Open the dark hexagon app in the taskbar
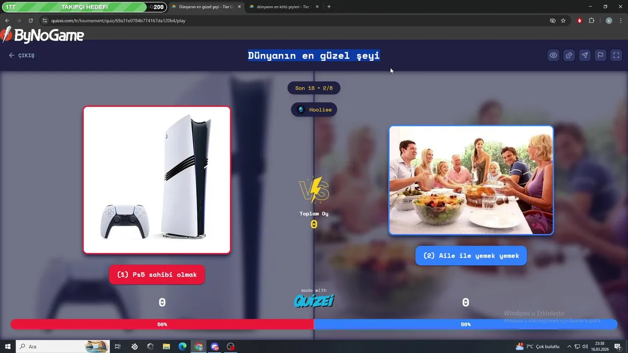This screenshot has height=353, width=628. (x=150, y=347)
